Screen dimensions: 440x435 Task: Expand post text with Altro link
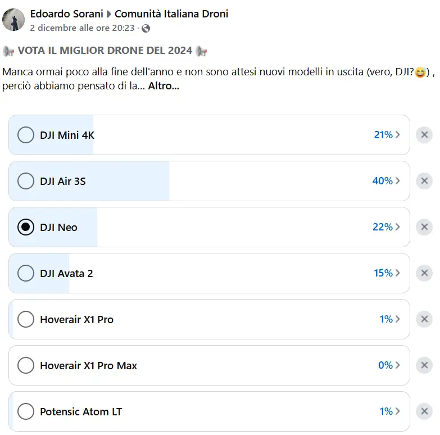[164, 87]
